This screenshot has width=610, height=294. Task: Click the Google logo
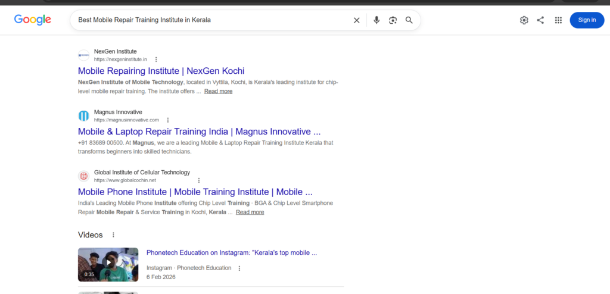tap(33, 20)
